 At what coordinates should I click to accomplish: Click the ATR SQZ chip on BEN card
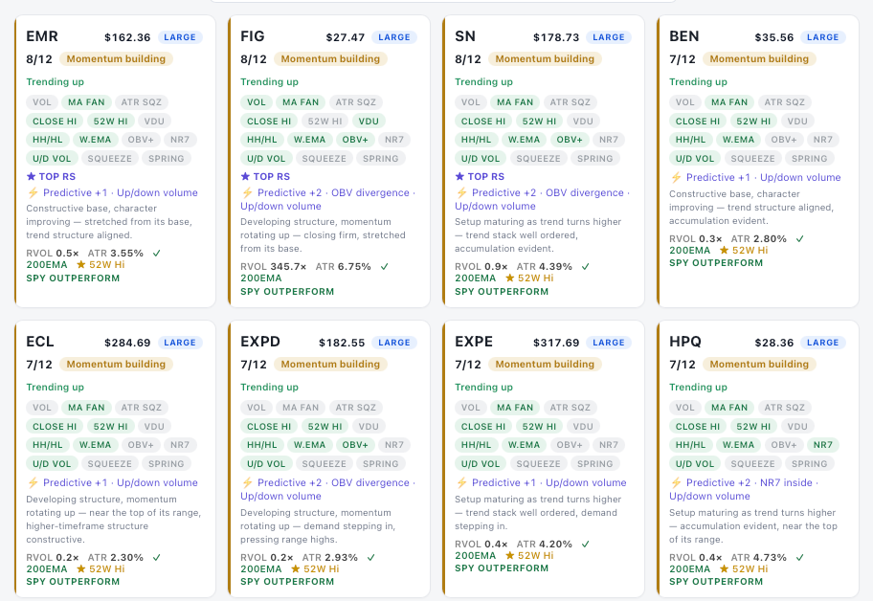click(x=785, y=102)
